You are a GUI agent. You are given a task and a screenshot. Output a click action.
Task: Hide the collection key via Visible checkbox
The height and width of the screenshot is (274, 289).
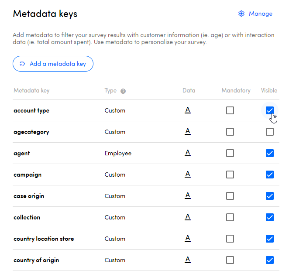coord(270,217)
